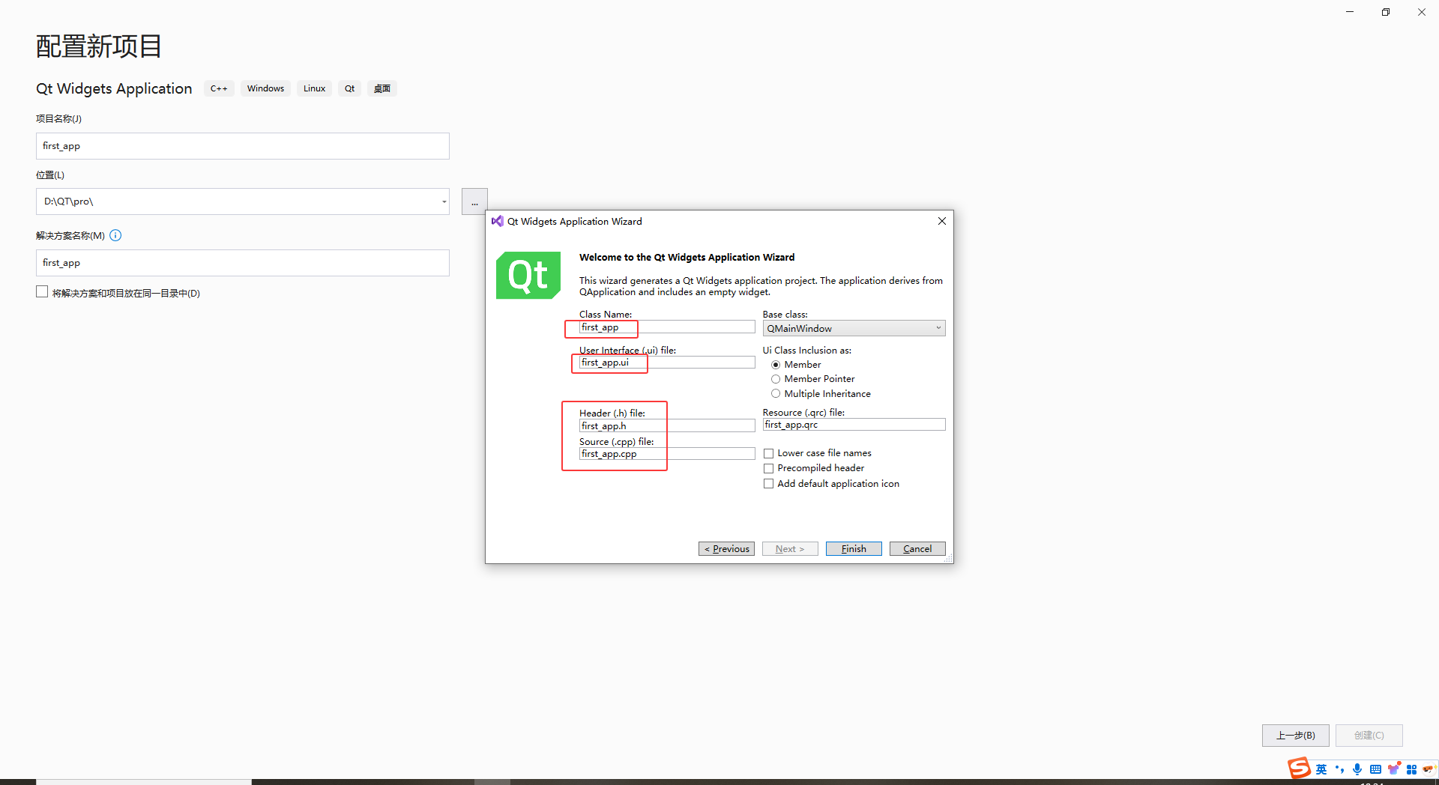The height and width of the screenshot is (785, 1439).
Task: Focus the 项目名称 input field
Action: click(243, 146)
